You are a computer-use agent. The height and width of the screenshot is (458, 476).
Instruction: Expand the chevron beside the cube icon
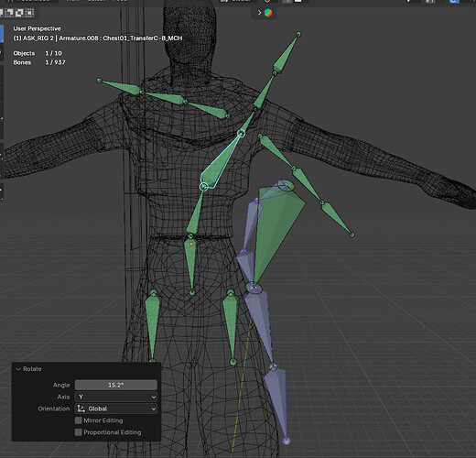coord(259,13)
